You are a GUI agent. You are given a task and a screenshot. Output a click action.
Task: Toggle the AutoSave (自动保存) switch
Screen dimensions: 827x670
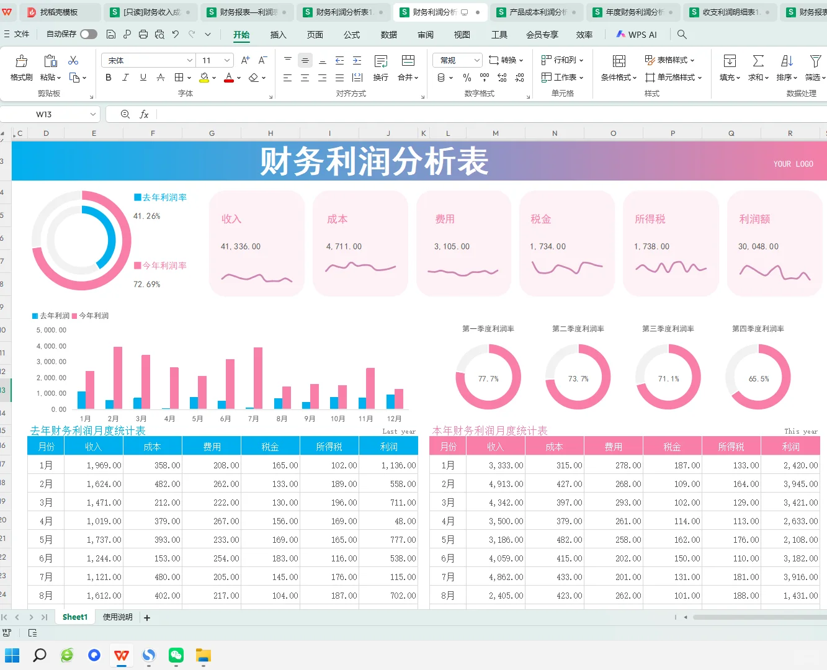[89, 34]
